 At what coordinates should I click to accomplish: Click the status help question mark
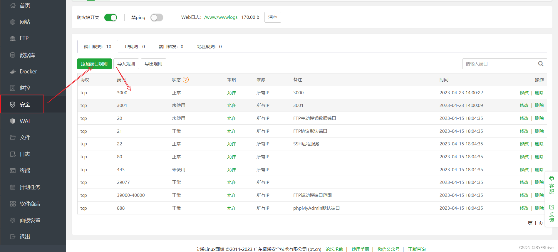pyautogui.click(x=186, y=80)
